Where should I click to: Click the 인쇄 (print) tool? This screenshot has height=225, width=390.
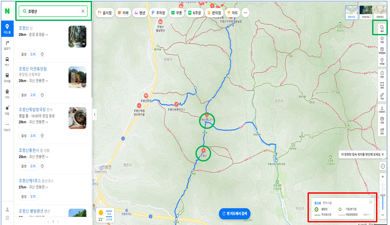click(382, 120)
